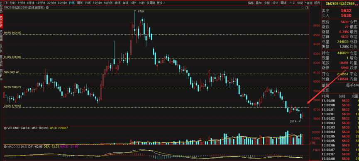The height and width of the screenshot is (161, 359).
Task: Click the 时间 column header in tick list
Action: (325, 96)
